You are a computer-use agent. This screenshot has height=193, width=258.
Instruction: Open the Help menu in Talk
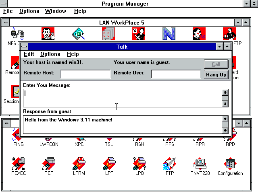[73, 54]
